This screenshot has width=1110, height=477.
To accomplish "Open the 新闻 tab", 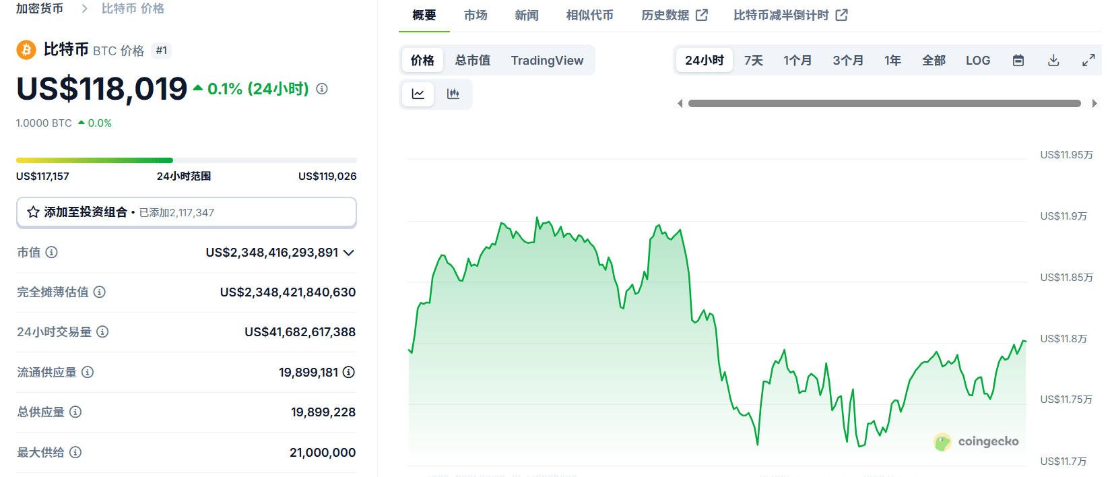I will click(x=527, y=15).
